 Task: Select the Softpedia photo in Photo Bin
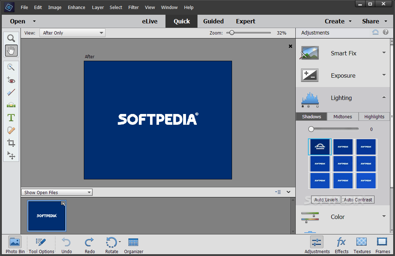[47, 216]
